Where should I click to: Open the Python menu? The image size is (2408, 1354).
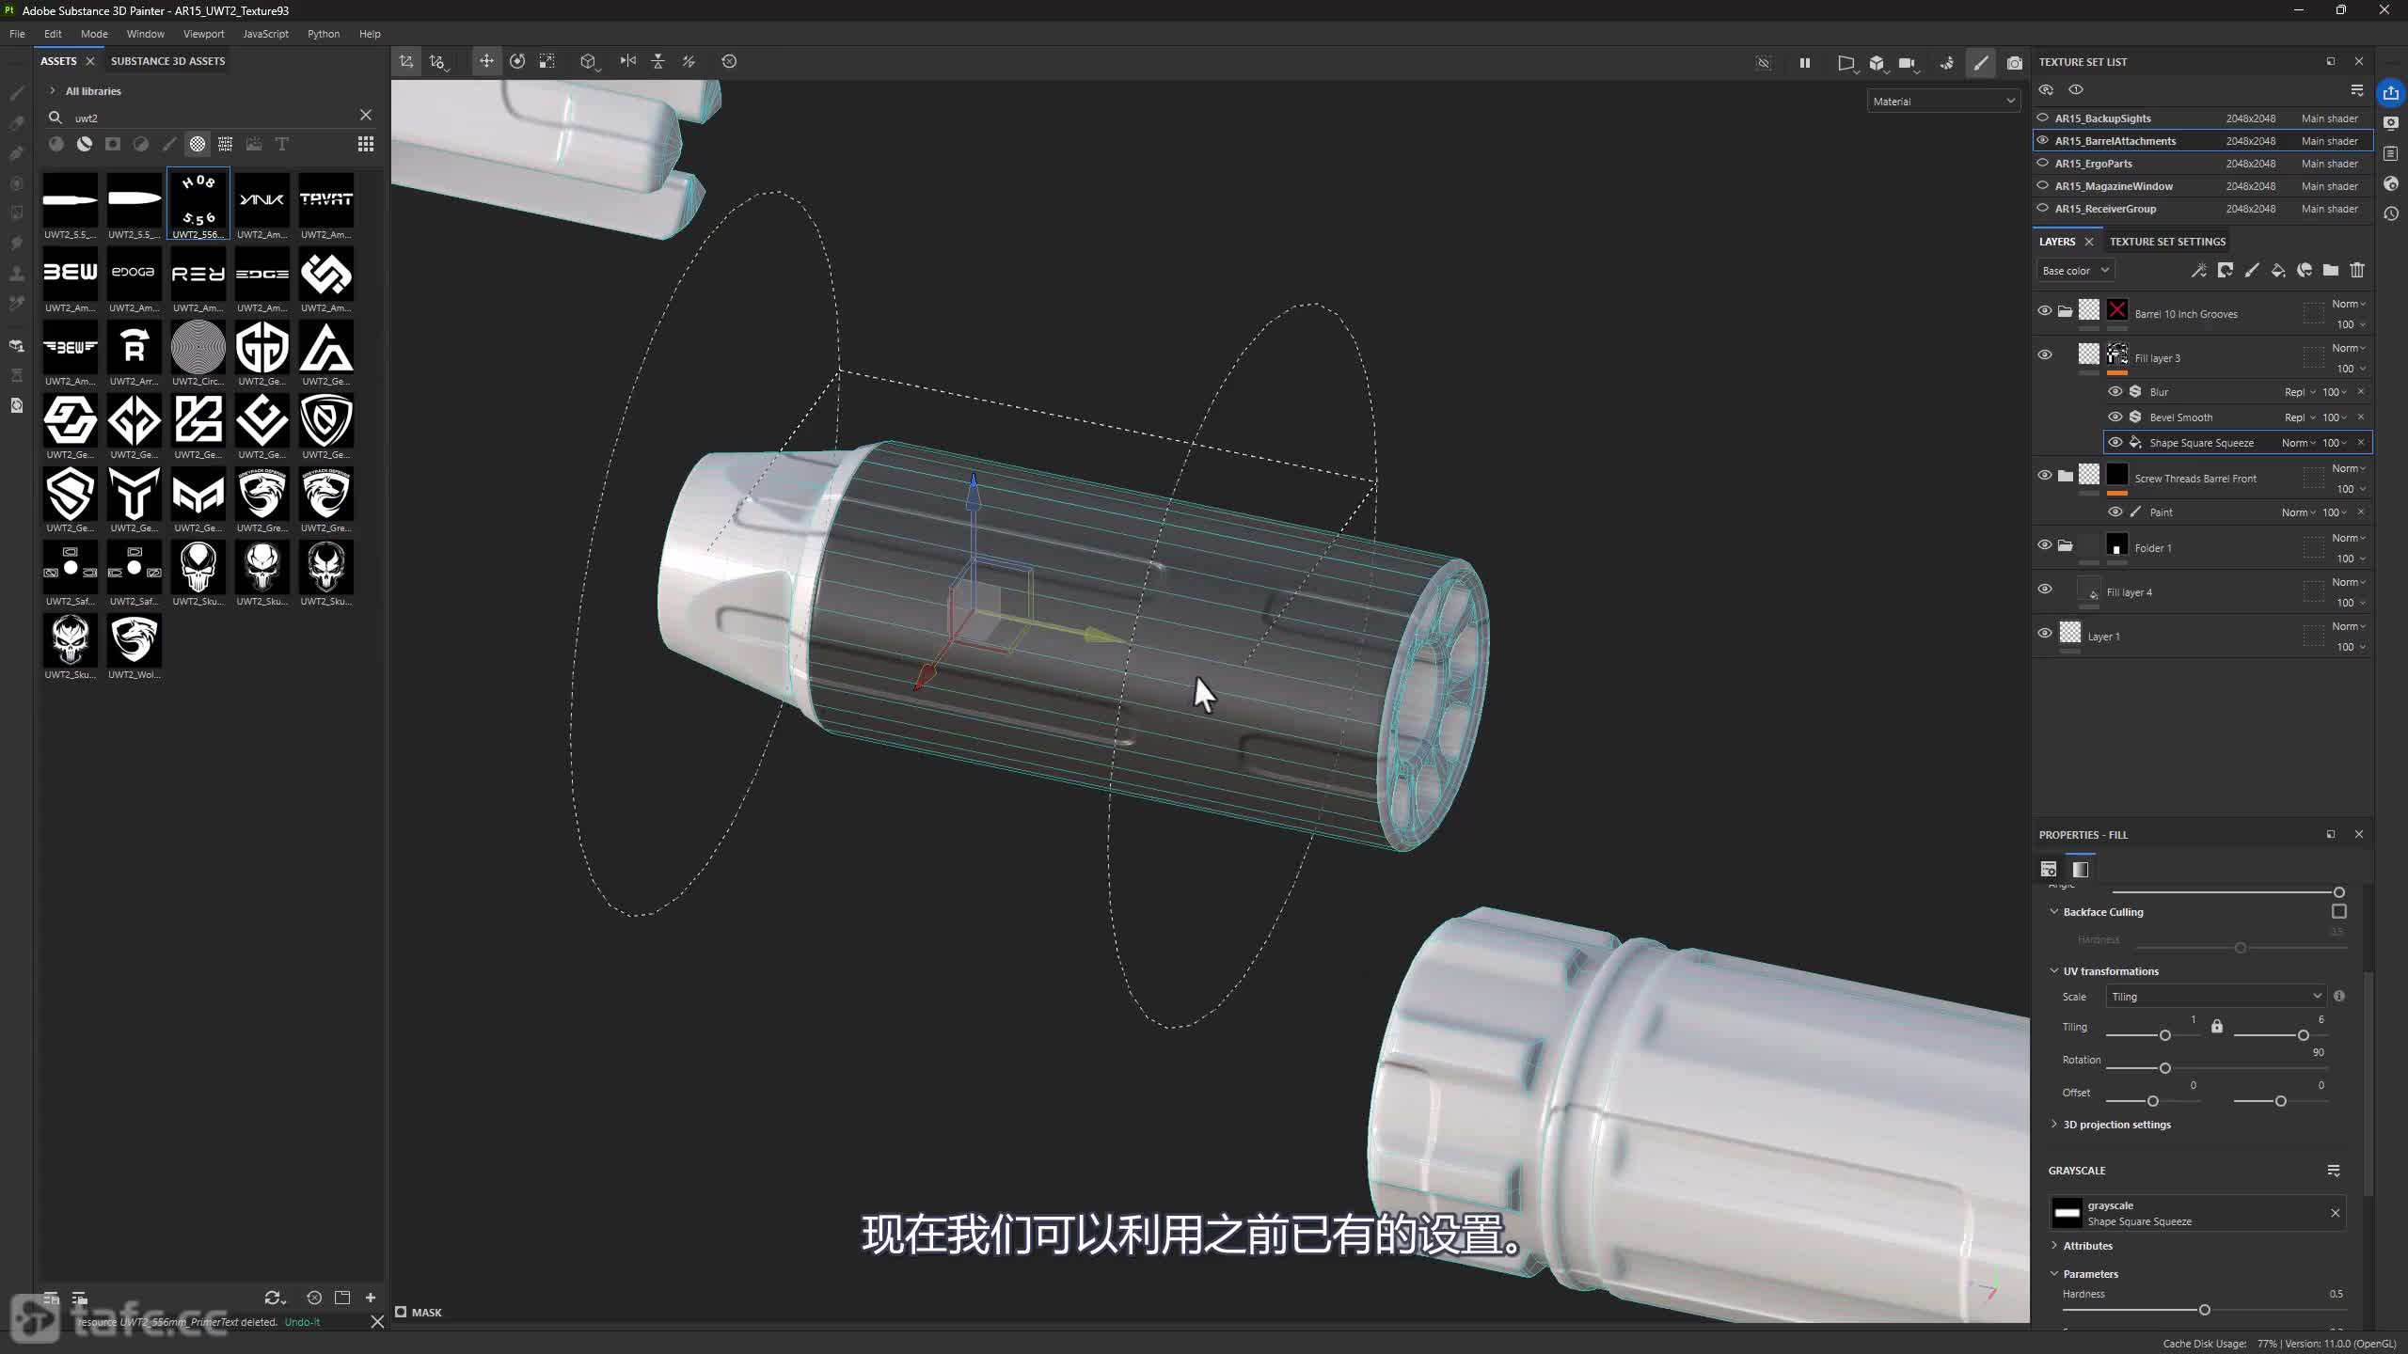[x=323, y=34]
